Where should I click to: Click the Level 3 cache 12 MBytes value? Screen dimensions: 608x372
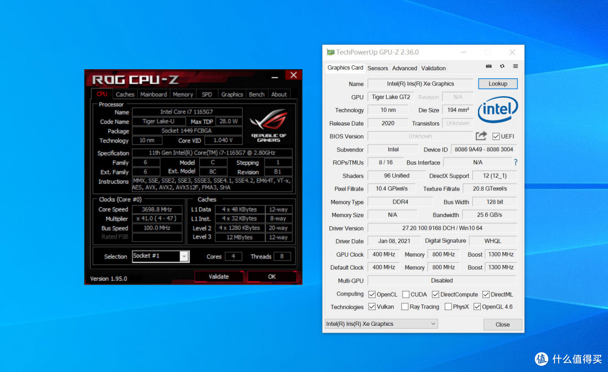240,237
